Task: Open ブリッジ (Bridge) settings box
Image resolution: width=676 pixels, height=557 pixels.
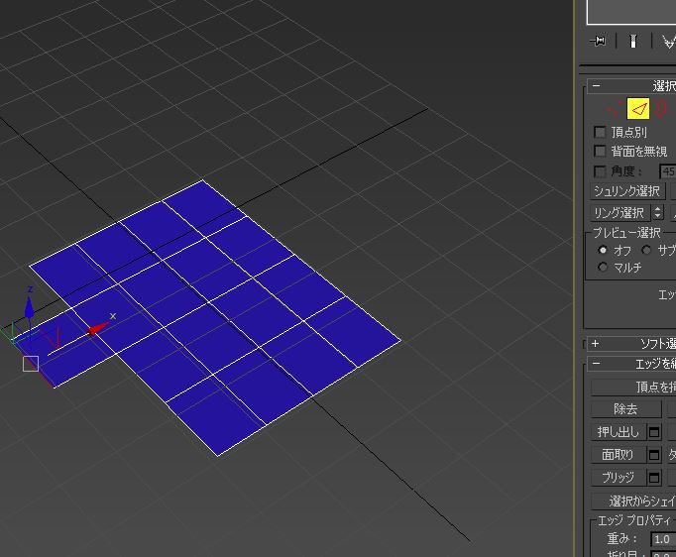Action: (654, 478)
